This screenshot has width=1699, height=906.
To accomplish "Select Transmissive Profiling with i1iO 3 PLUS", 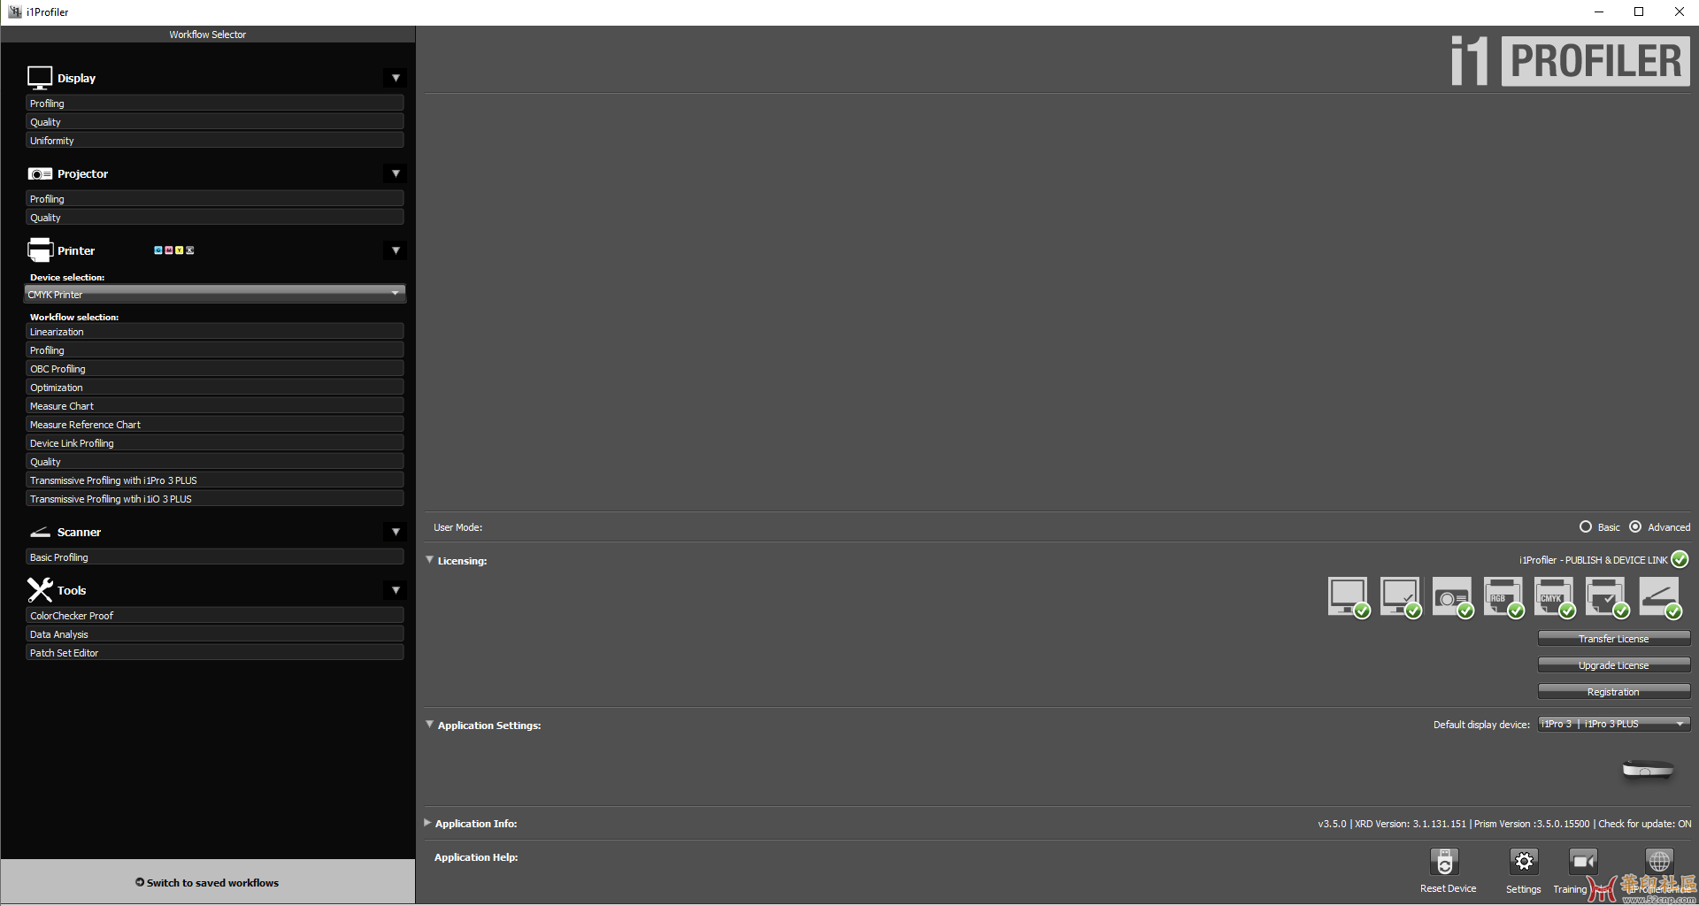I will click(x=215, y=499).
